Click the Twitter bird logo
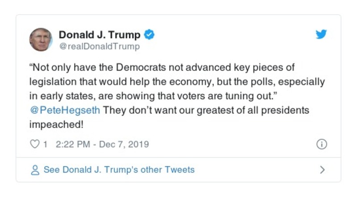Screen dimensions: 357x198 pyautogui.click(x=321, y=35)
